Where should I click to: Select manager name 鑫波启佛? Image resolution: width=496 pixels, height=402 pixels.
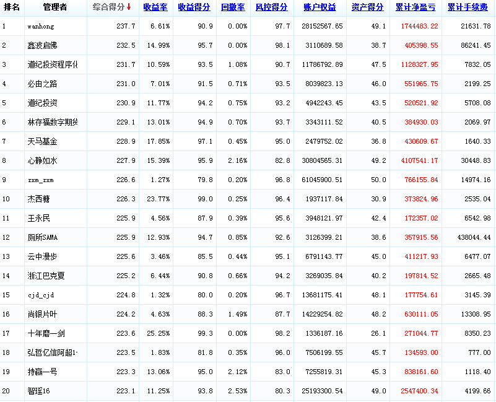tap(42, 45)
